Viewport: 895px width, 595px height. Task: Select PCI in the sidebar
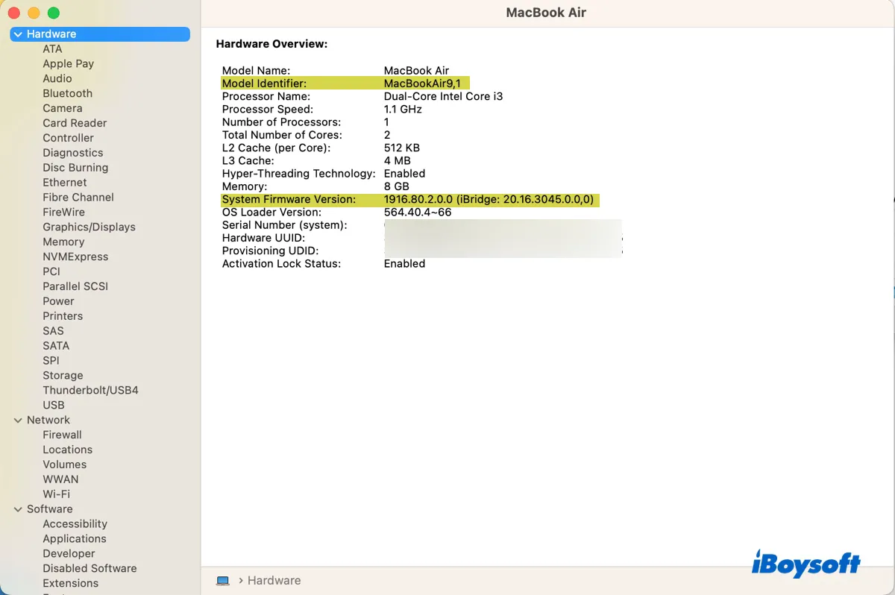[x=51, y=271]
